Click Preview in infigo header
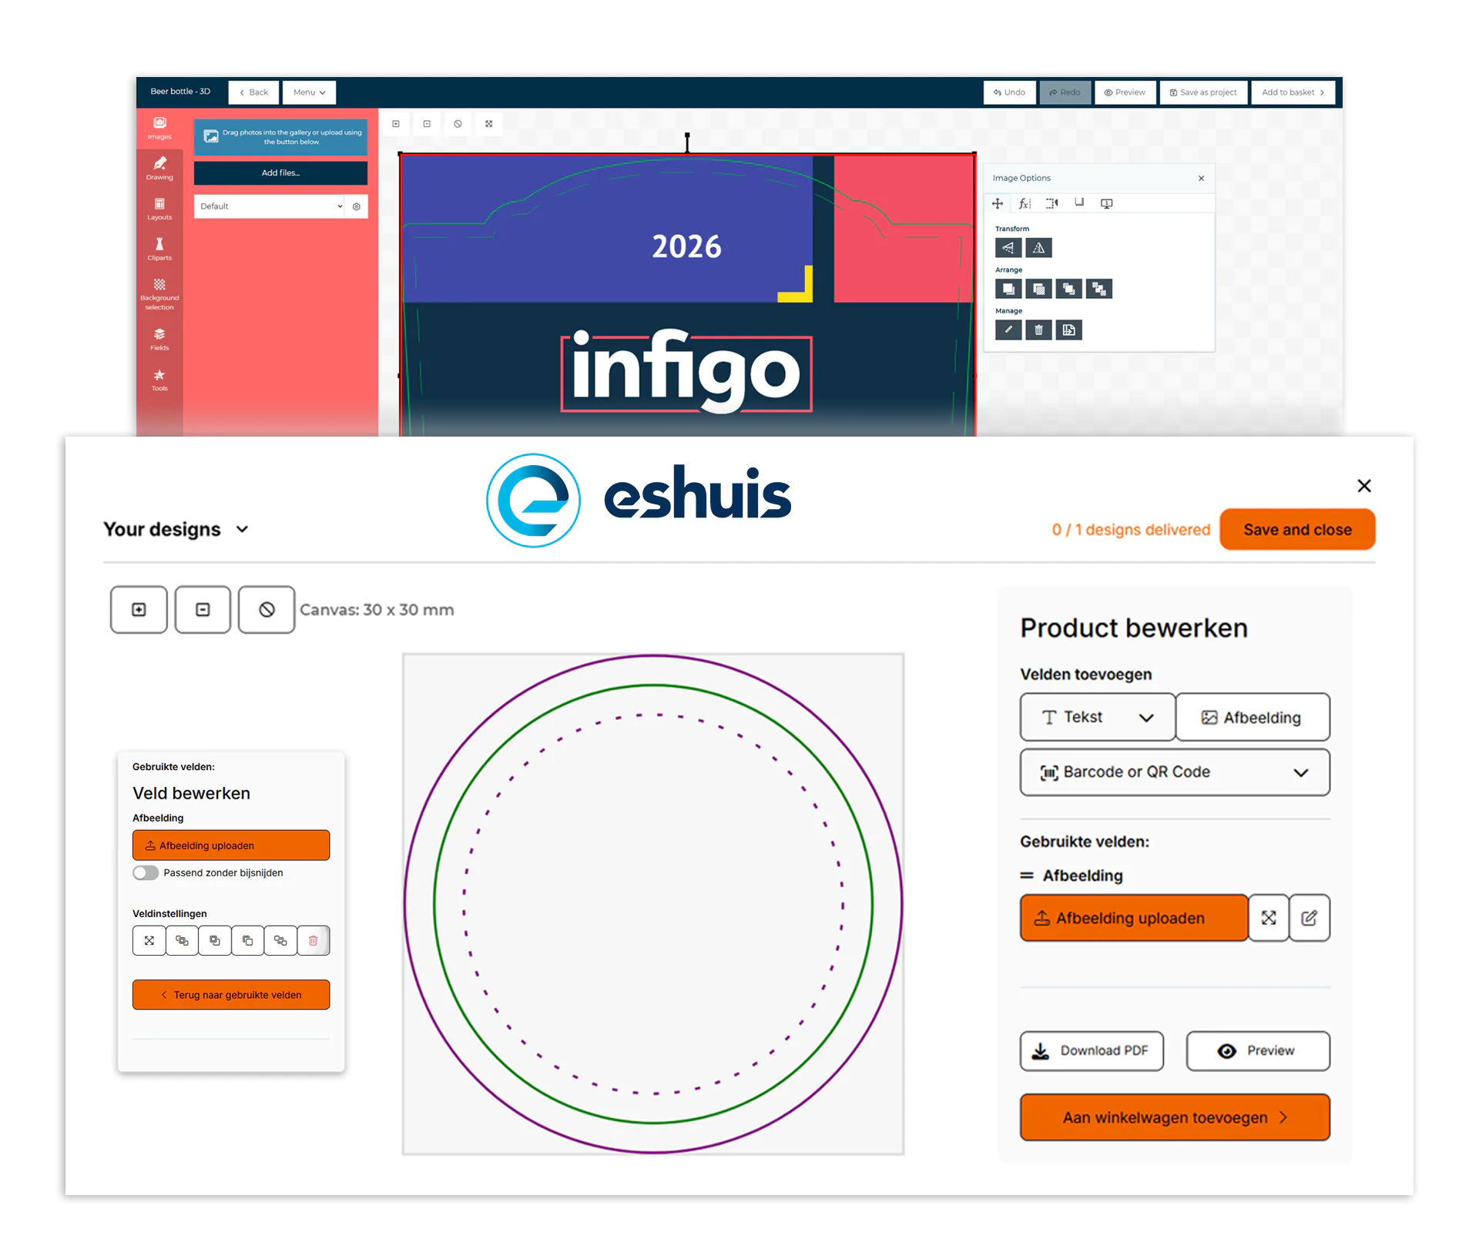Viewport: 1479px width, 1249px height. [1125, 92]
